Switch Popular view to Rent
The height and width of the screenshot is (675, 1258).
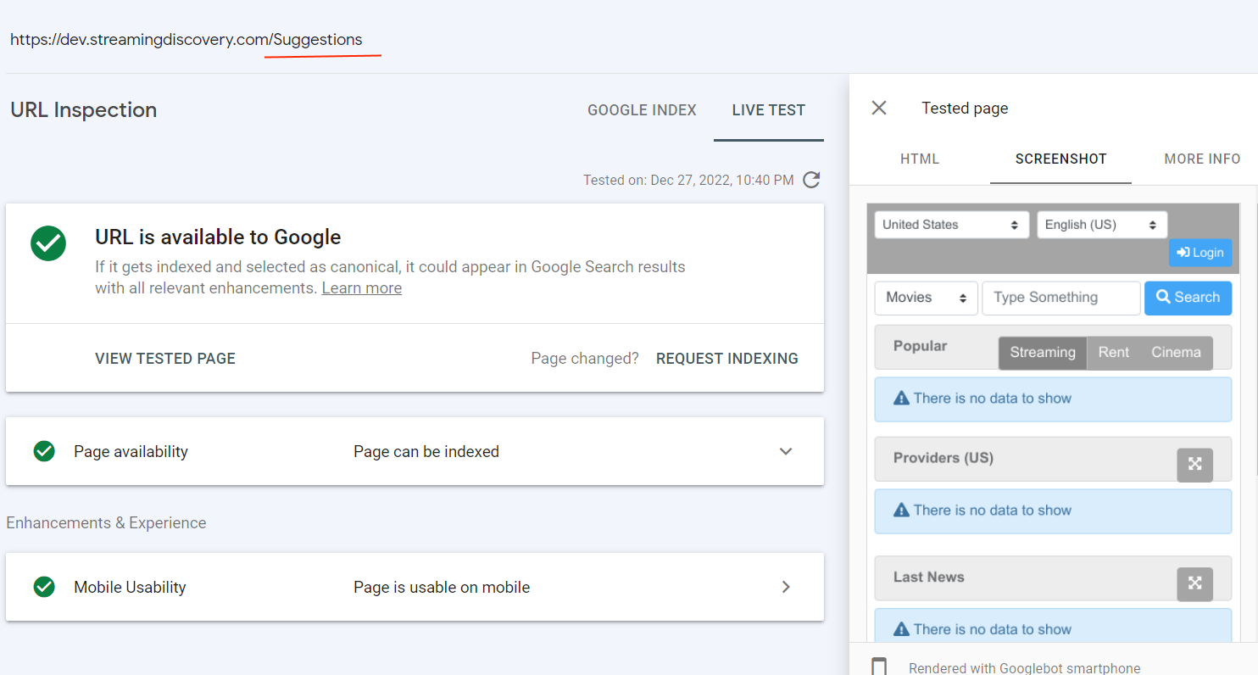[x=1113, y=352]
